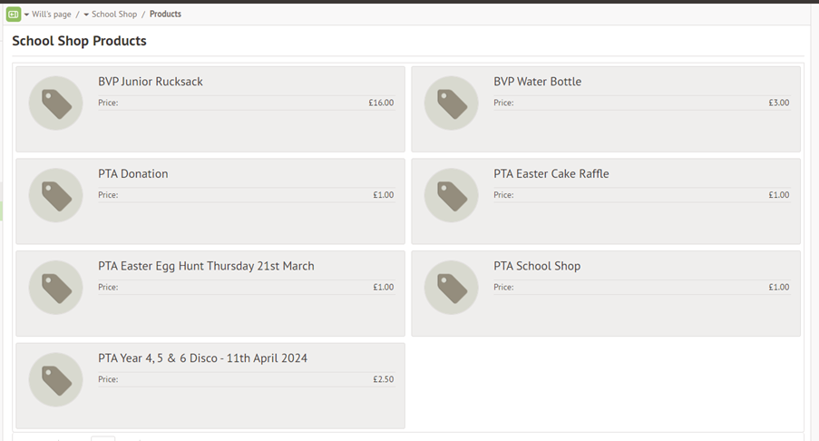Click the BVP Junior Rucksack tag icon
This screenshot has width=819, height=441.
(56, 103)
